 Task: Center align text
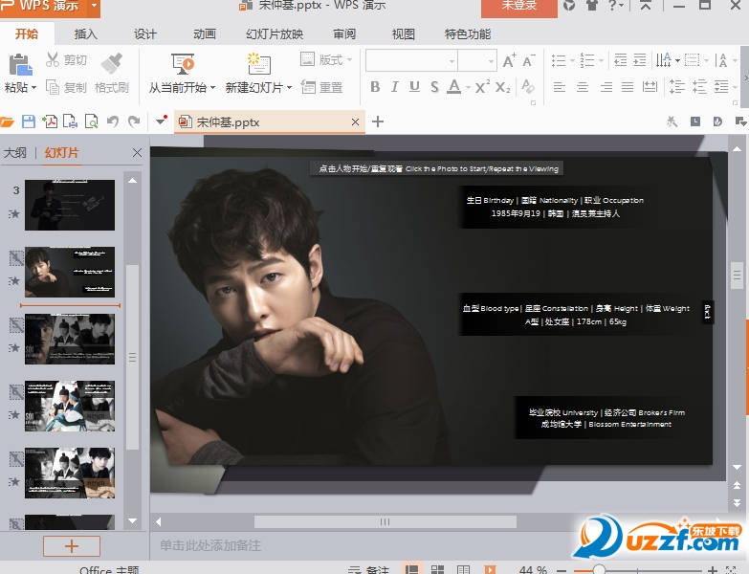[x=583, y=87]
